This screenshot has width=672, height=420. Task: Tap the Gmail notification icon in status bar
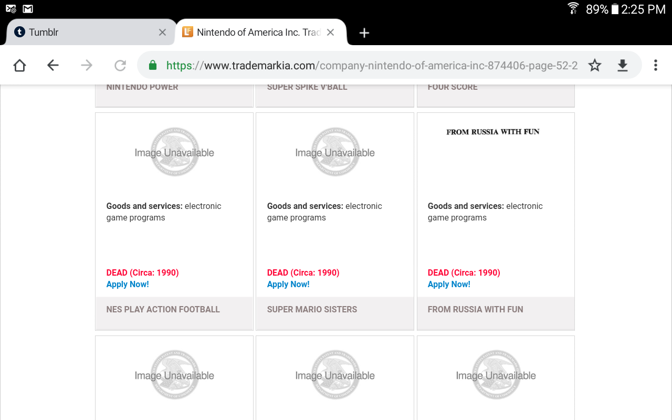pyautogui.click(x=28, y=9)
